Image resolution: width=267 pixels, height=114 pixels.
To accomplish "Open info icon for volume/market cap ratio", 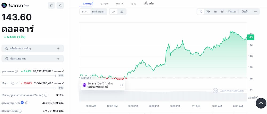I will tap(46, 95).
